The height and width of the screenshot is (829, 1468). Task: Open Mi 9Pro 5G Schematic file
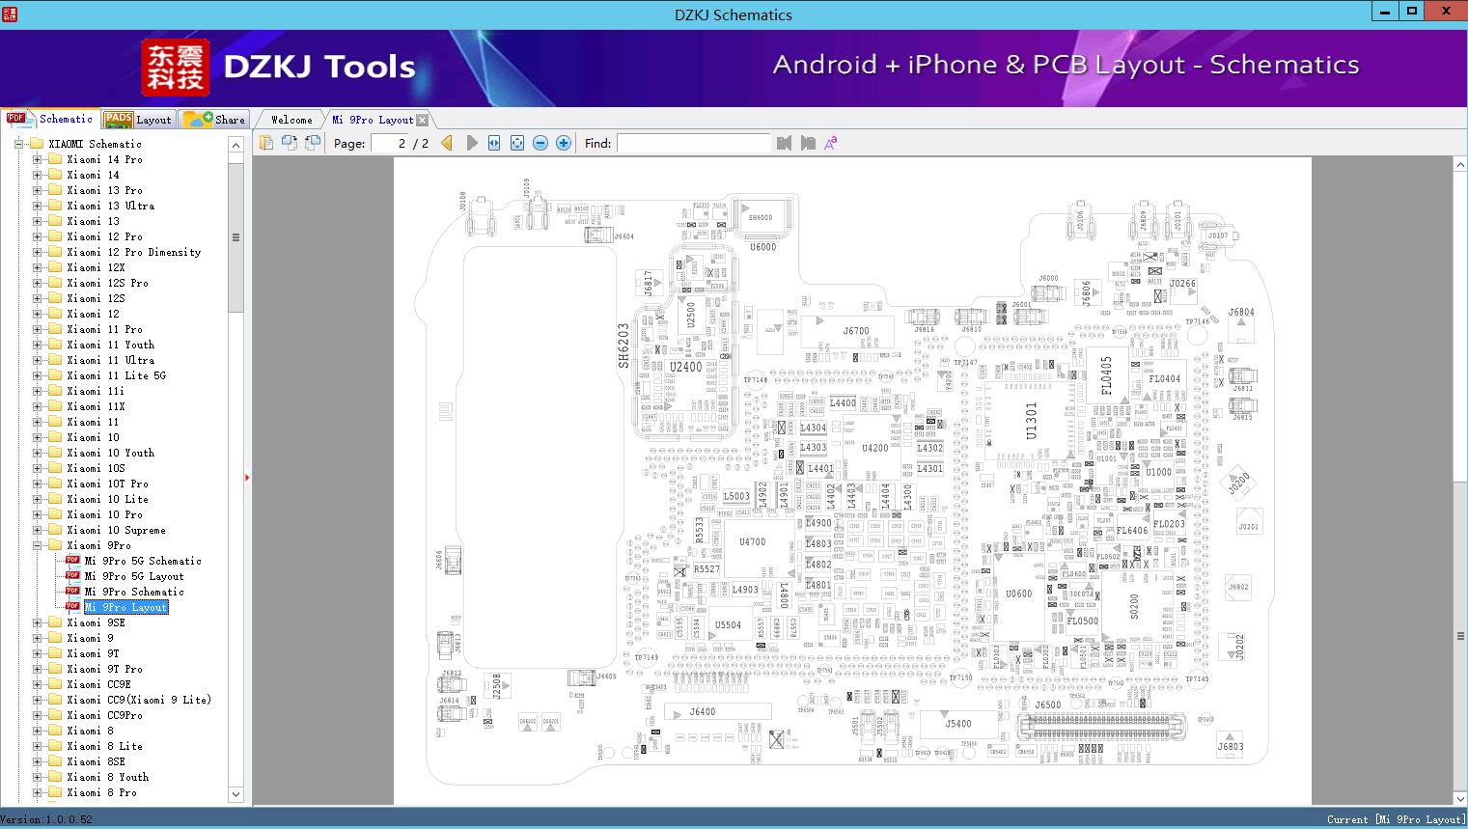point(142,561)
